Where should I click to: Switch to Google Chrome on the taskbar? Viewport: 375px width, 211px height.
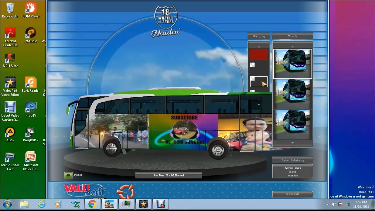[92, 204]
